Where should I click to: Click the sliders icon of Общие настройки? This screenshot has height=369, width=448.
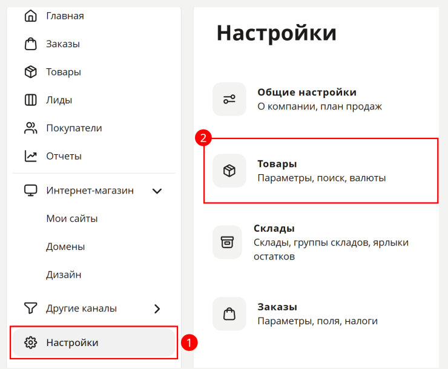click(229, 99)
